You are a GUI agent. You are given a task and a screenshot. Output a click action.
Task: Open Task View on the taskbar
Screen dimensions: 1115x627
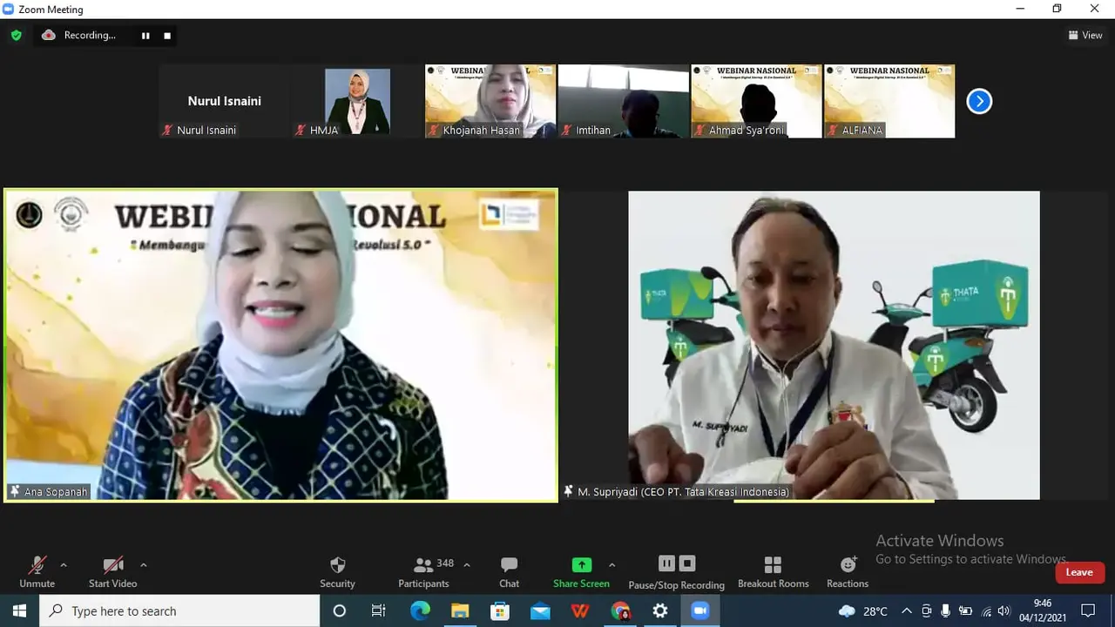(x=378, y=610)
